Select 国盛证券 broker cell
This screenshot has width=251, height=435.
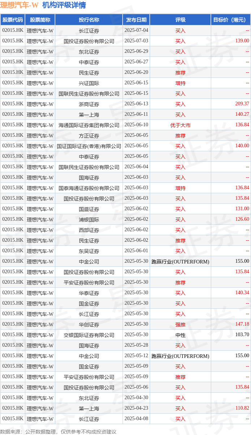pyautogui.click(x=89, y=209)
